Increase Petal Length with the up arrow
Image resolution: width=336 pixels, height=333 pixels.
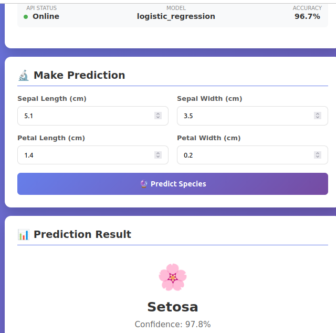point(158,153)
